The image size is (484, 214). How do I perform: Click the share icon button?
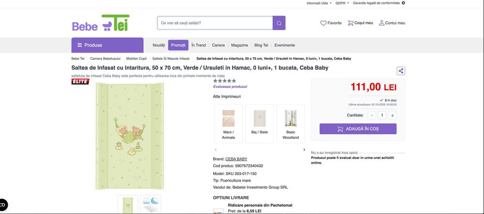point(401,71)
